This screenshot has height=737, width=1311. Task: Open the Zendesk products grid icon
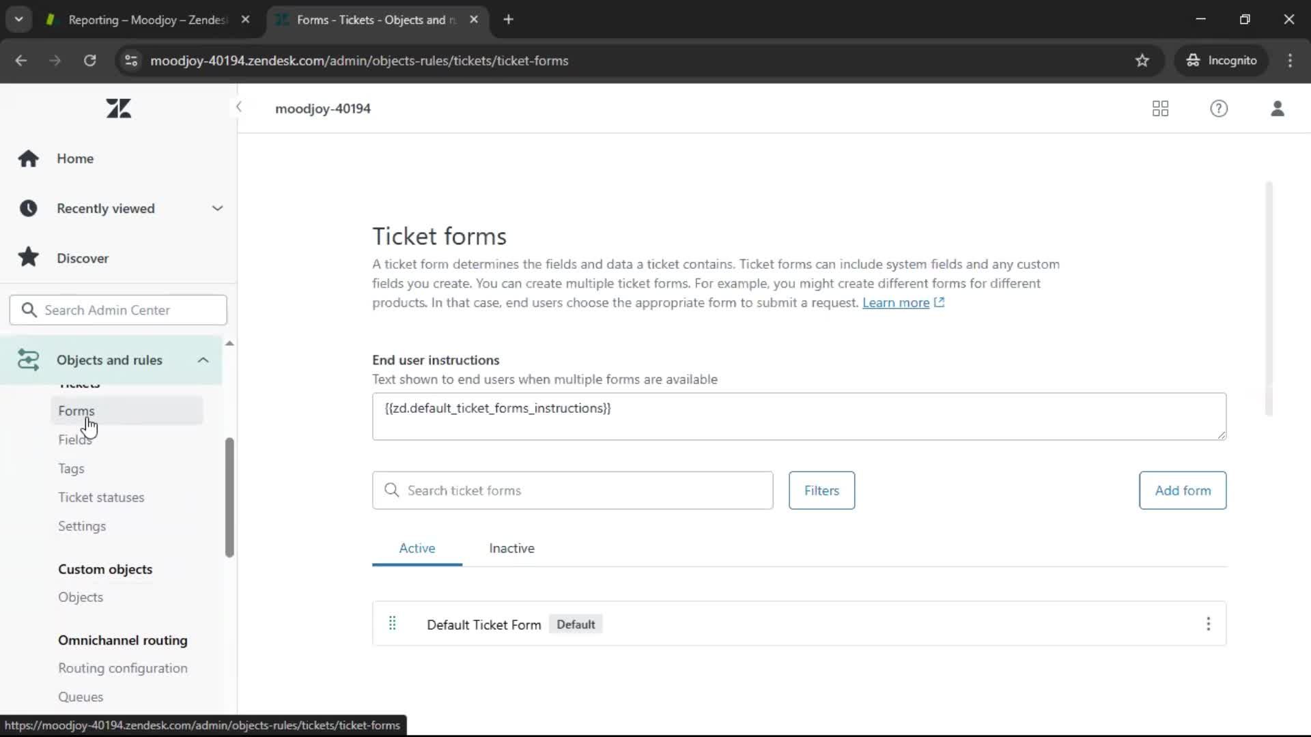point(1160,109)
